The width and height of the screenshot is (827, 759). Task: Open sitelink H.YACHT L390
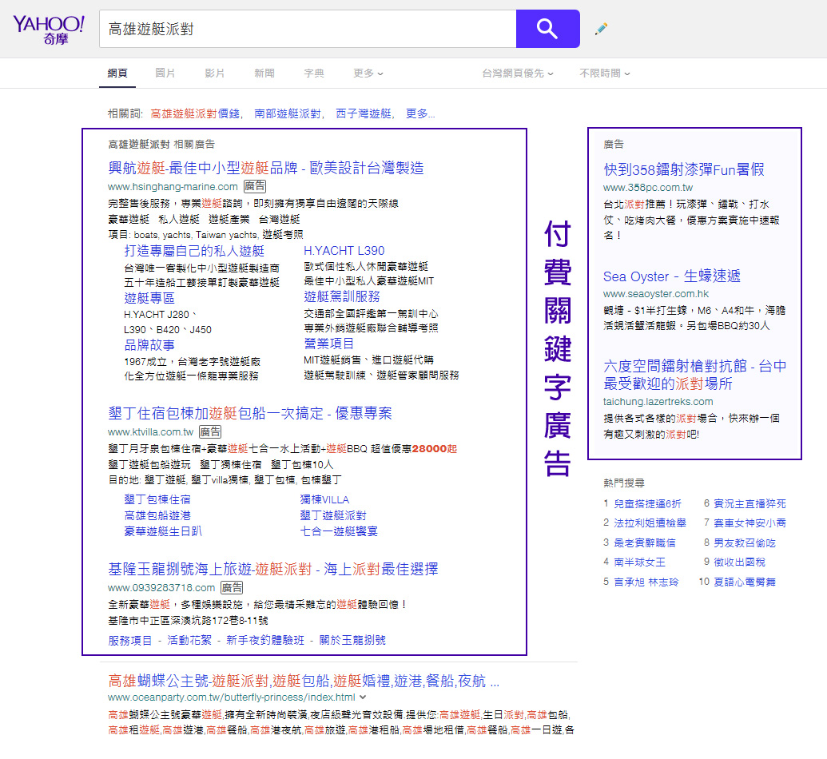[344, 251]
